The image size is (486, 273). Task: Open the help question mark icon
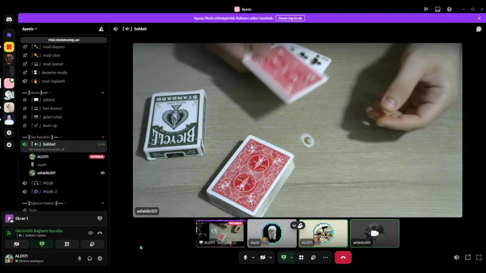pos(450,9)
